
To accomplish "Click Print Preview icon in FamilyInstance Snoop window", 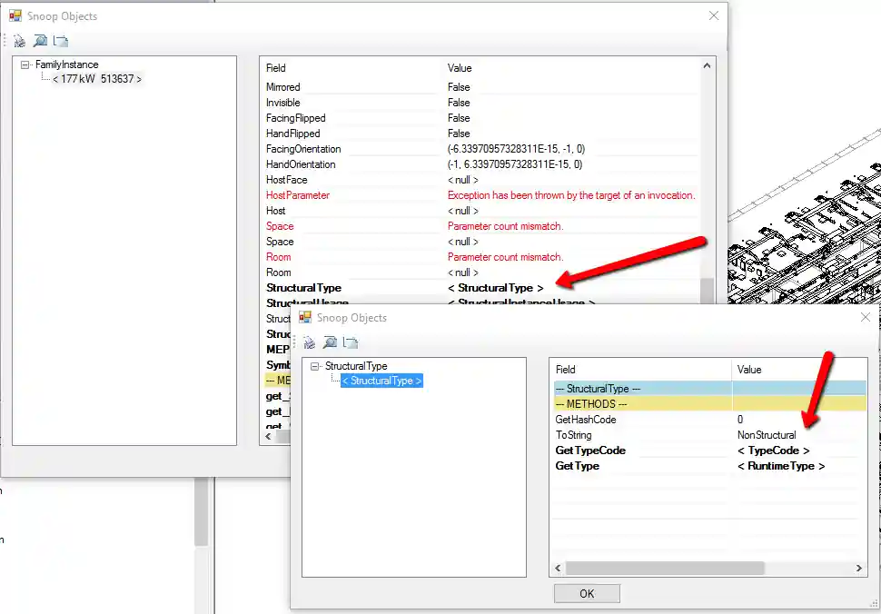I will click(x=40, y=41).
